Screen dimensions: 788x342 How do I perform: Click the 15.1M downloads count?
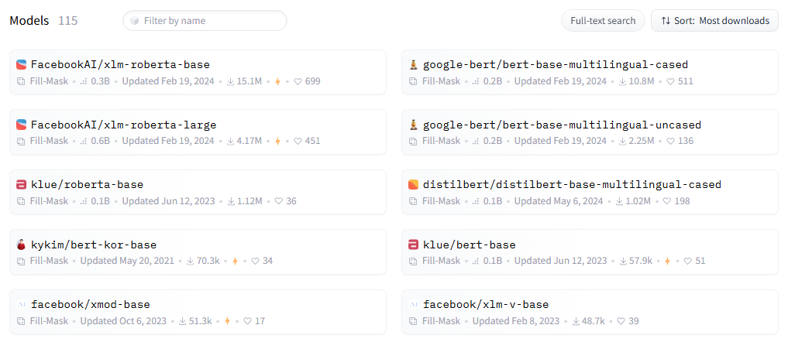249,81
